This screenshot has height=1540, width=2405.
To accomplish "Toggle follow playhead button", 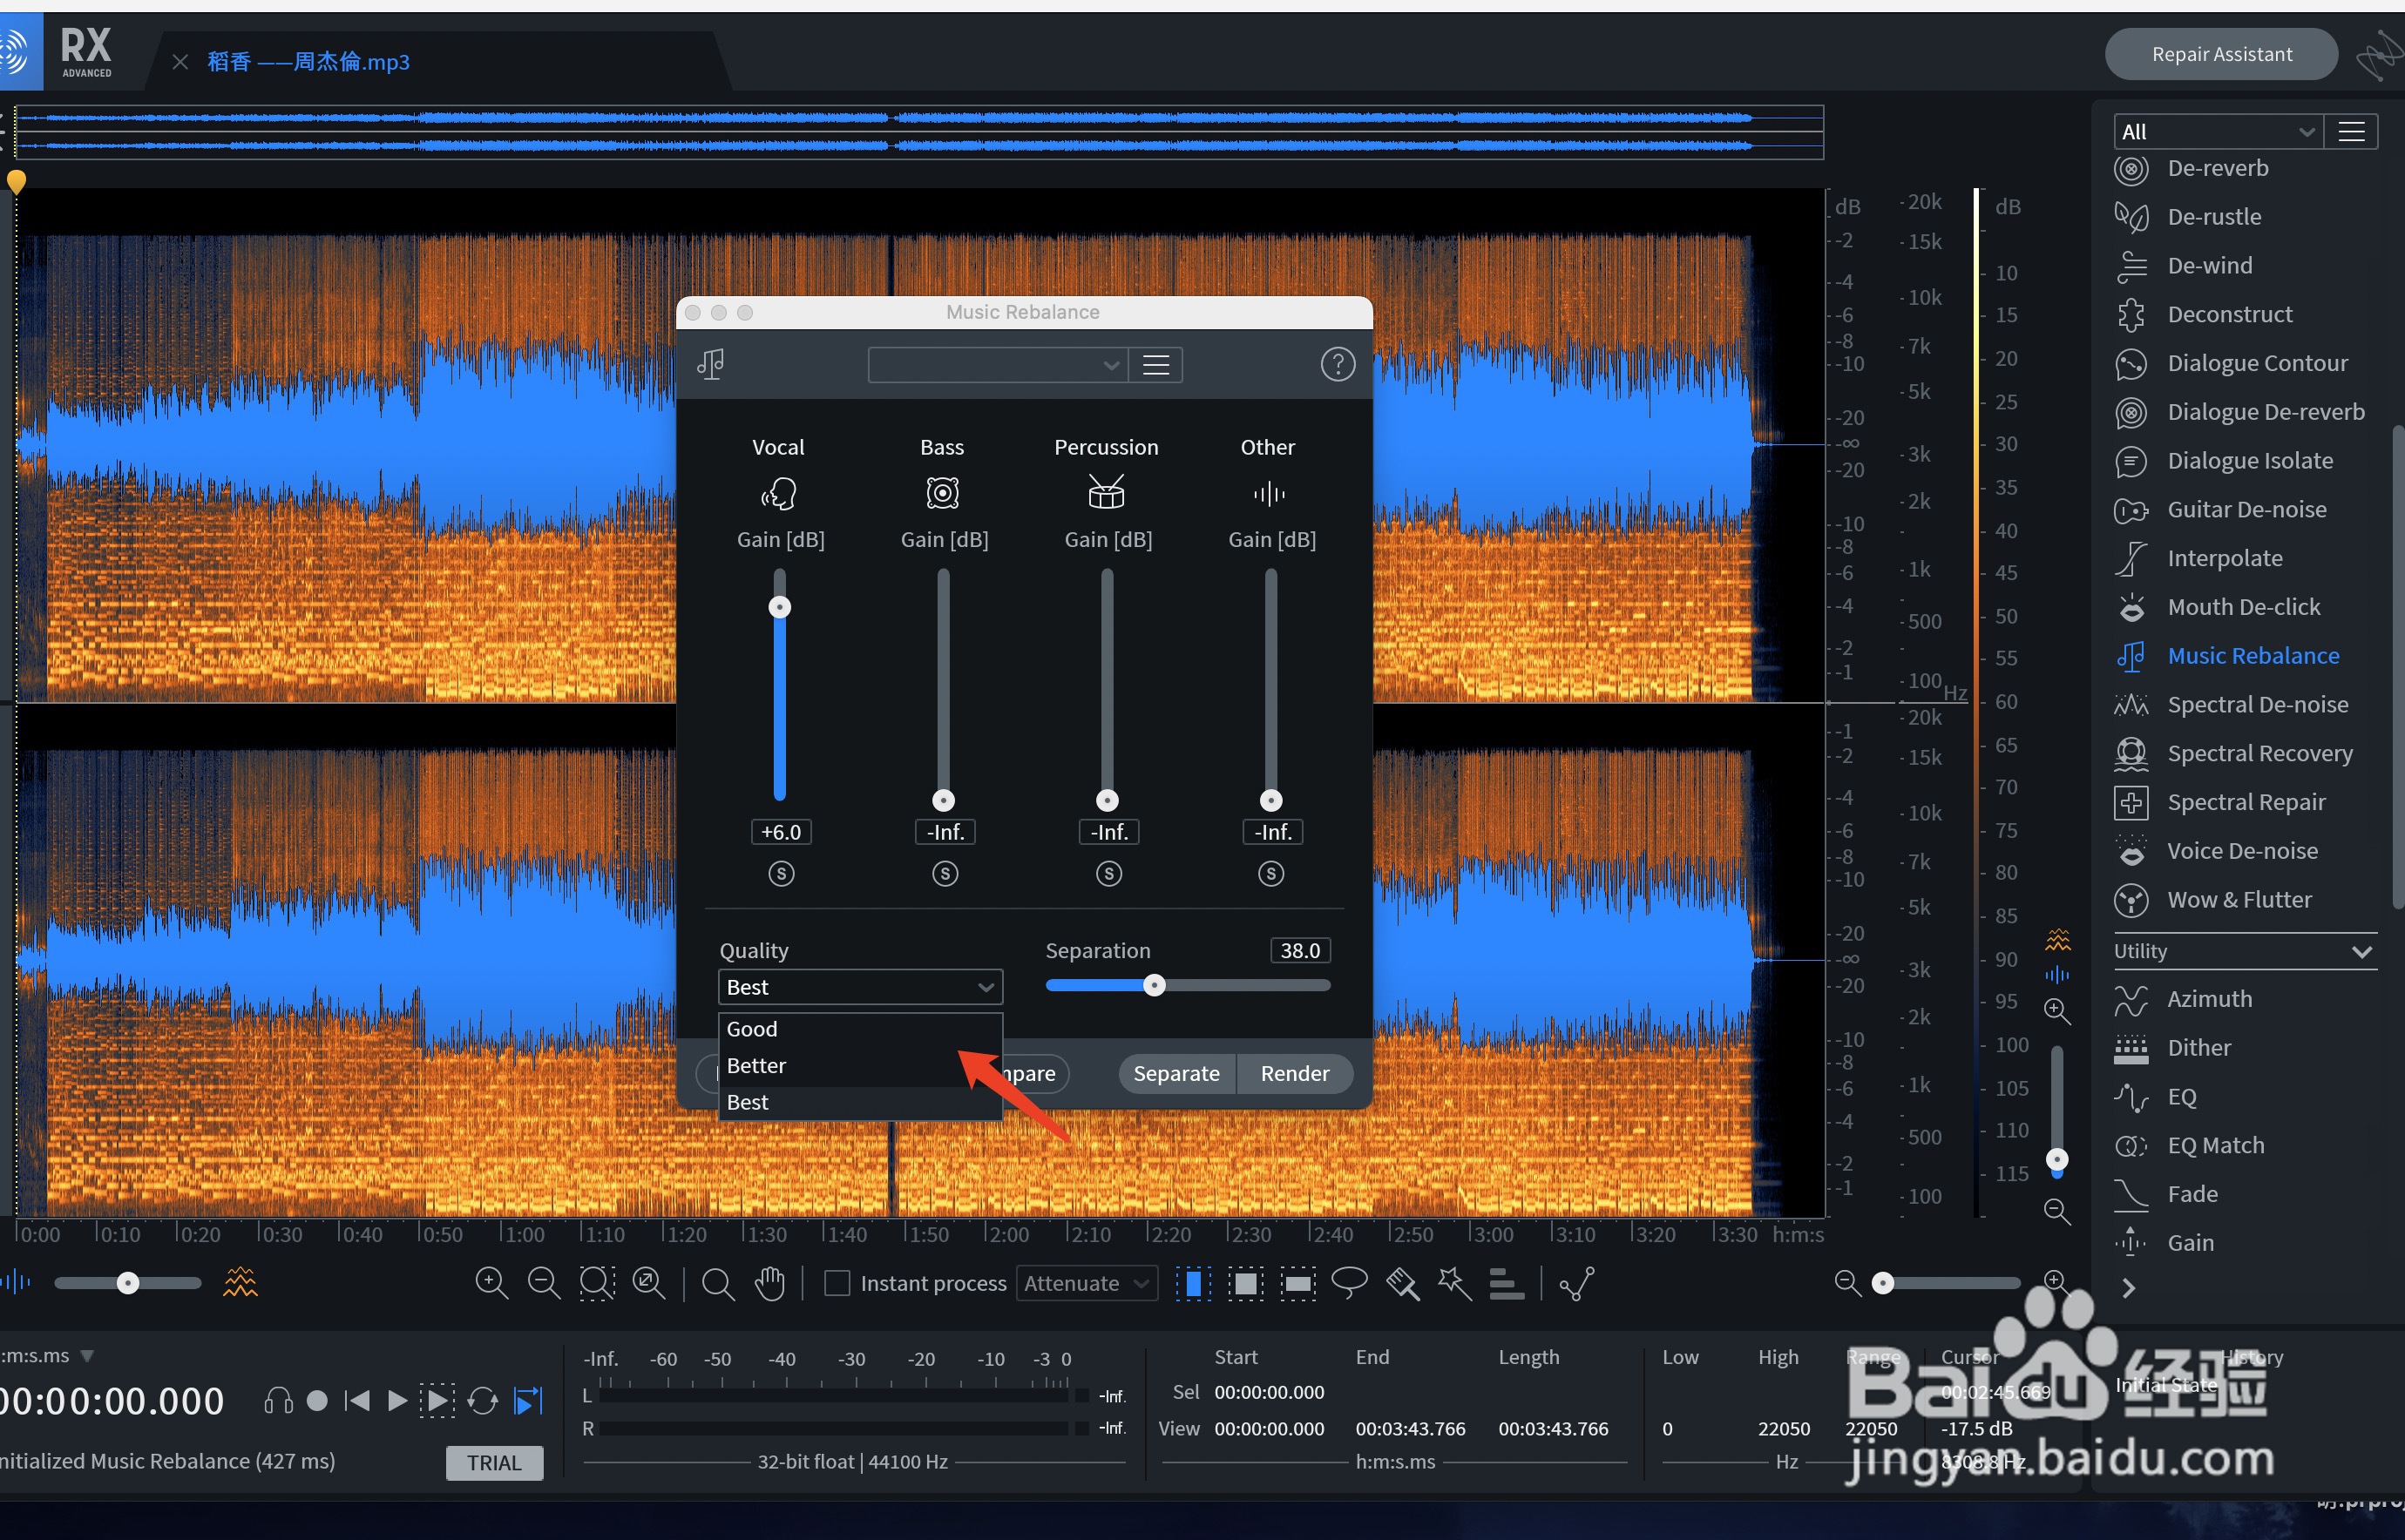I will (527, 1401).
